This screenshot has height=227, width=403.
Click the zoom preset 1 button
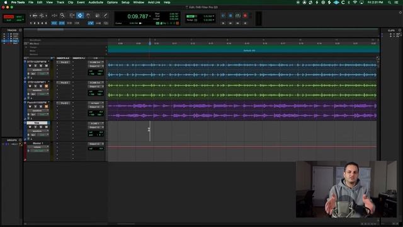(x=31, y=23)
